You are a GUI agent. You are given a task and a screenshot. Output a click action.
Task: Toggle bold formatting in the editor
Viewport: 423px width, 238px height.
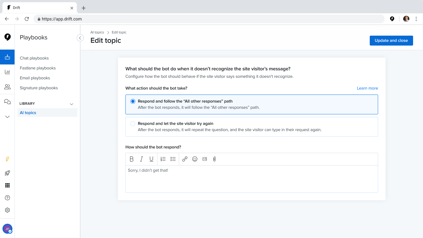[132, 159]
